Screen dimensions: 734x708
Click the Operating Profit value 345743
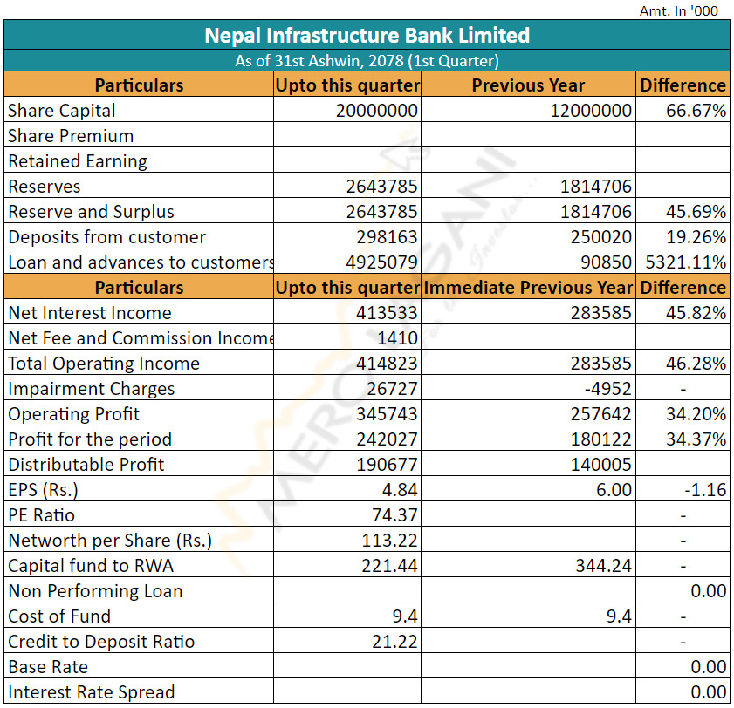tap(387, 414)
